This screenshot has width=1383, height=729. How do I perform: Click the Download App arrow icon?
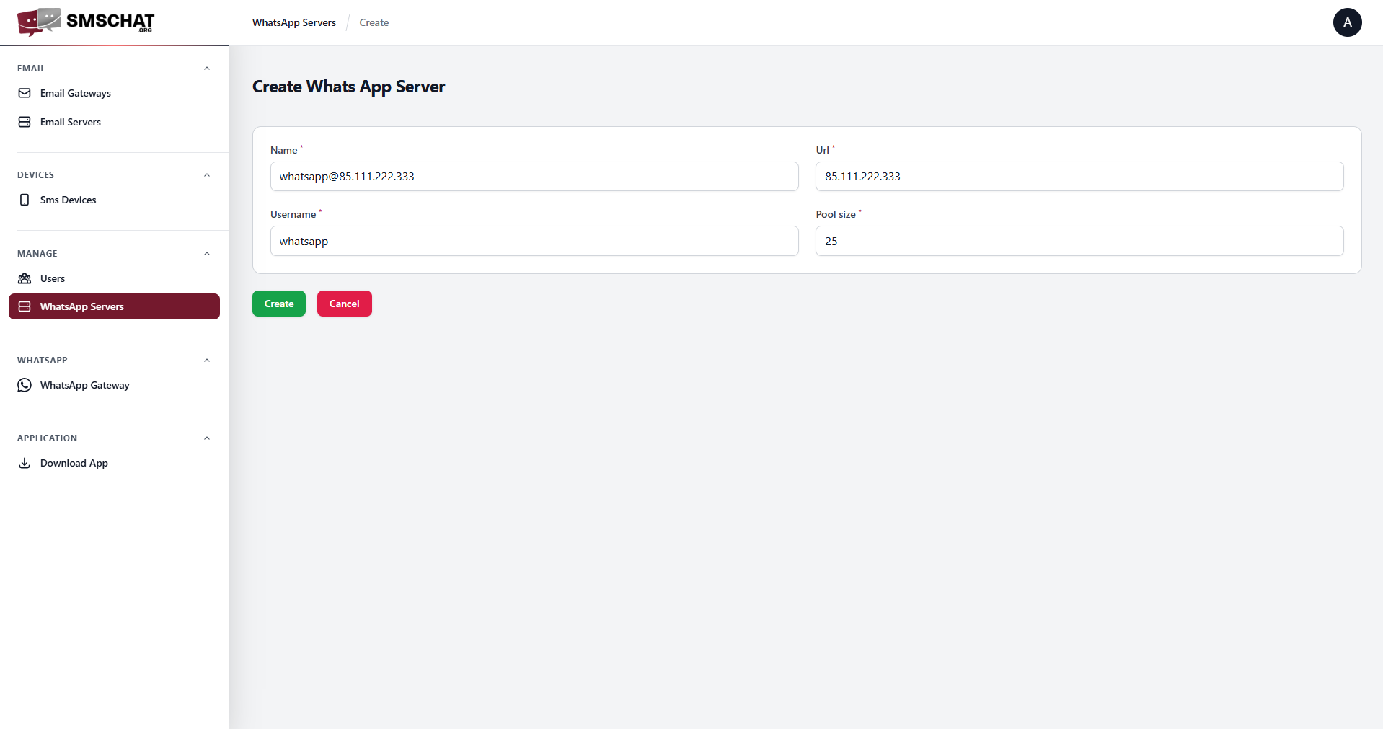click(x=25, y=463)
